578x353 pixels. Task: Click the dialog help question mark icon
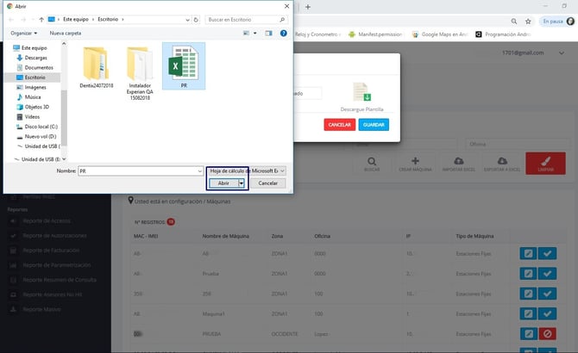(x=281, y=33)
